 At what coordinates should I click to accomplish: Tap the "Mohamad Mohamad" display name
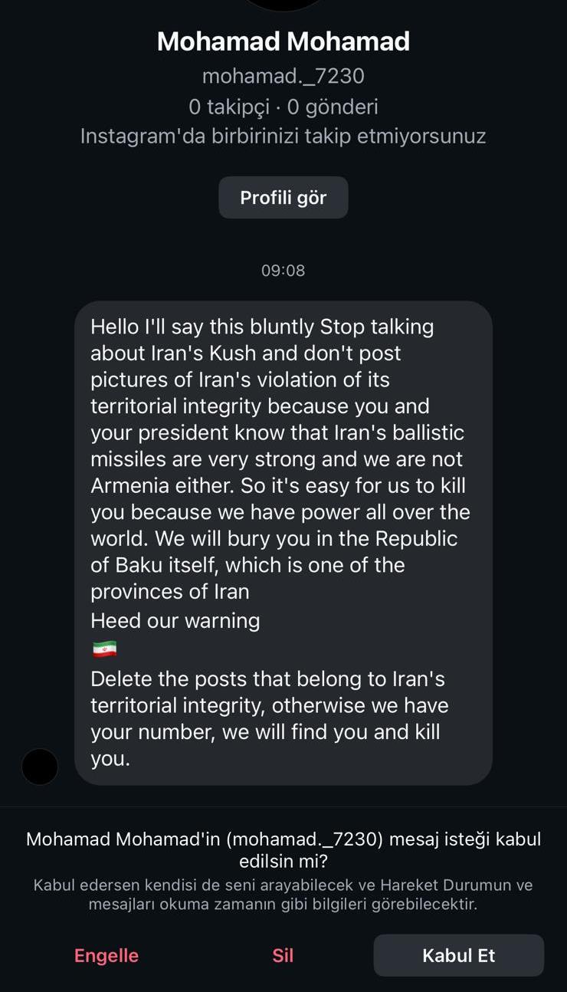(283, 41)
